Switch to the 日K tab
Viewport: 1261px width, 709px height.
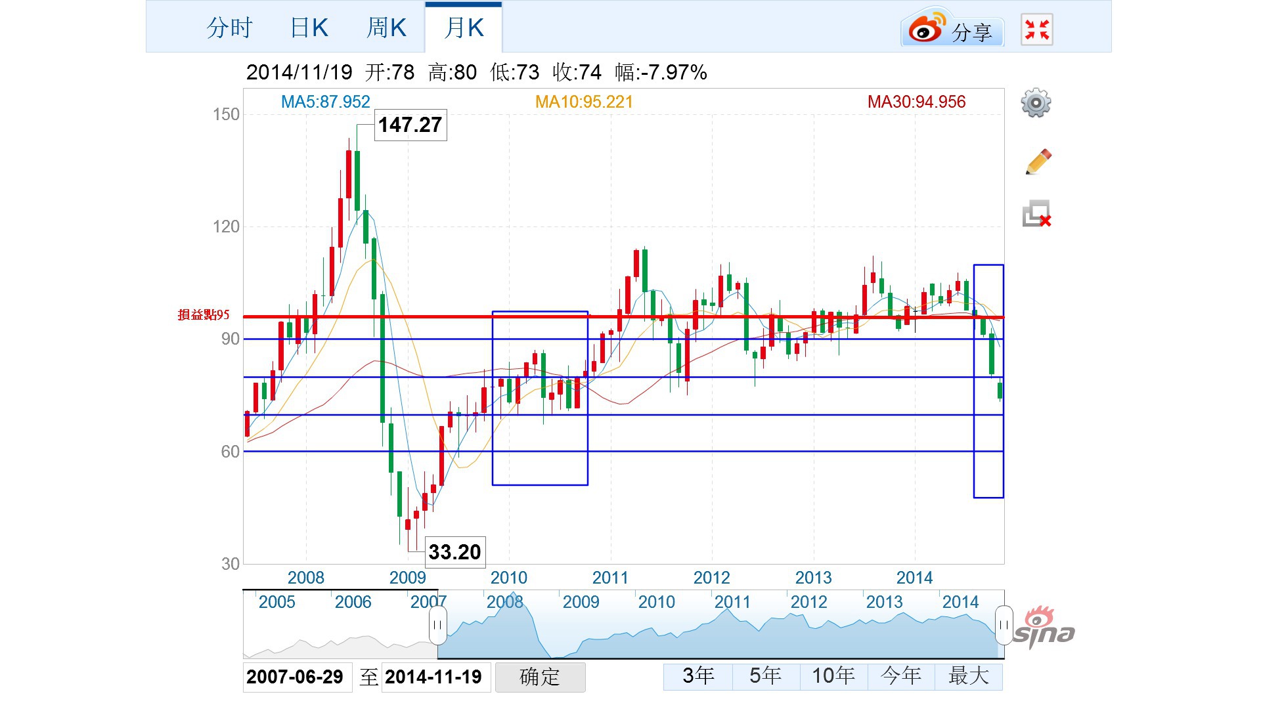point(309,28)
